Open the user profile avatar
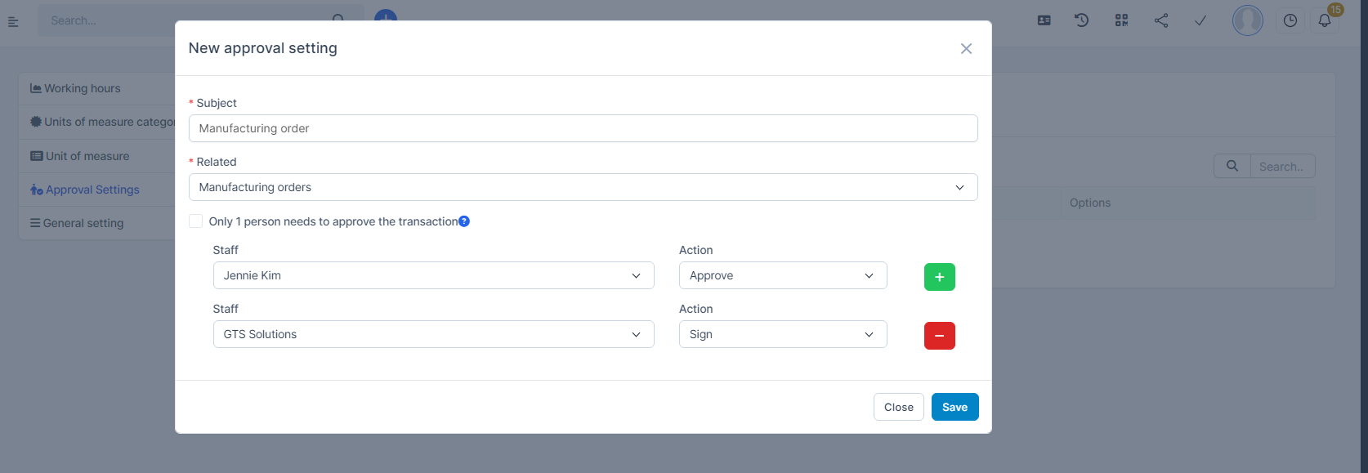The width and height of the screenshot is (1368, 473). click(x=1247, y=20)
